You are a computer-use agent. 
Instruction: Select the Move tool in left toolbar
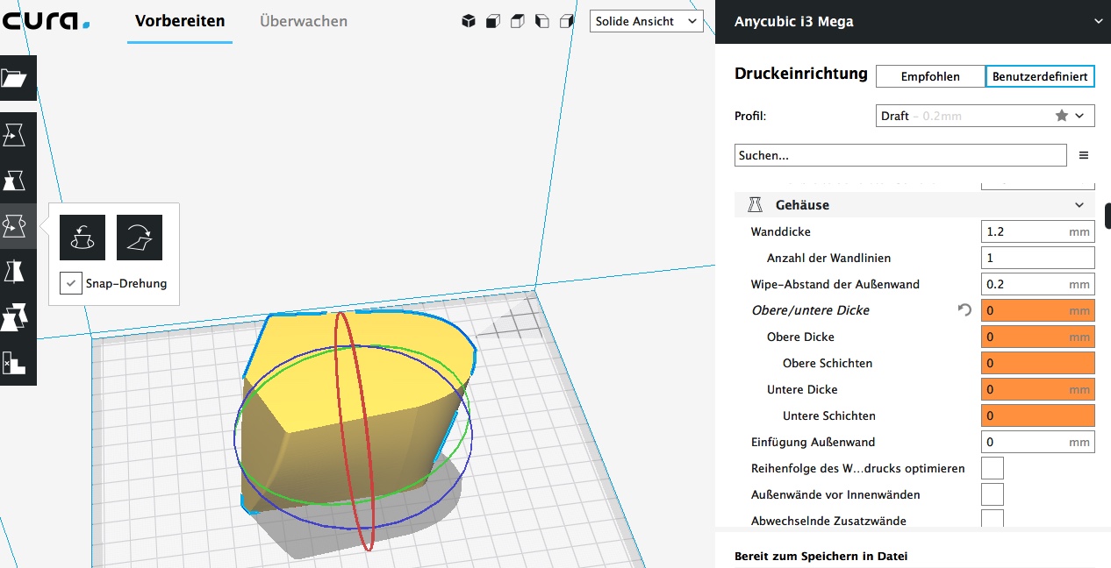16,135
